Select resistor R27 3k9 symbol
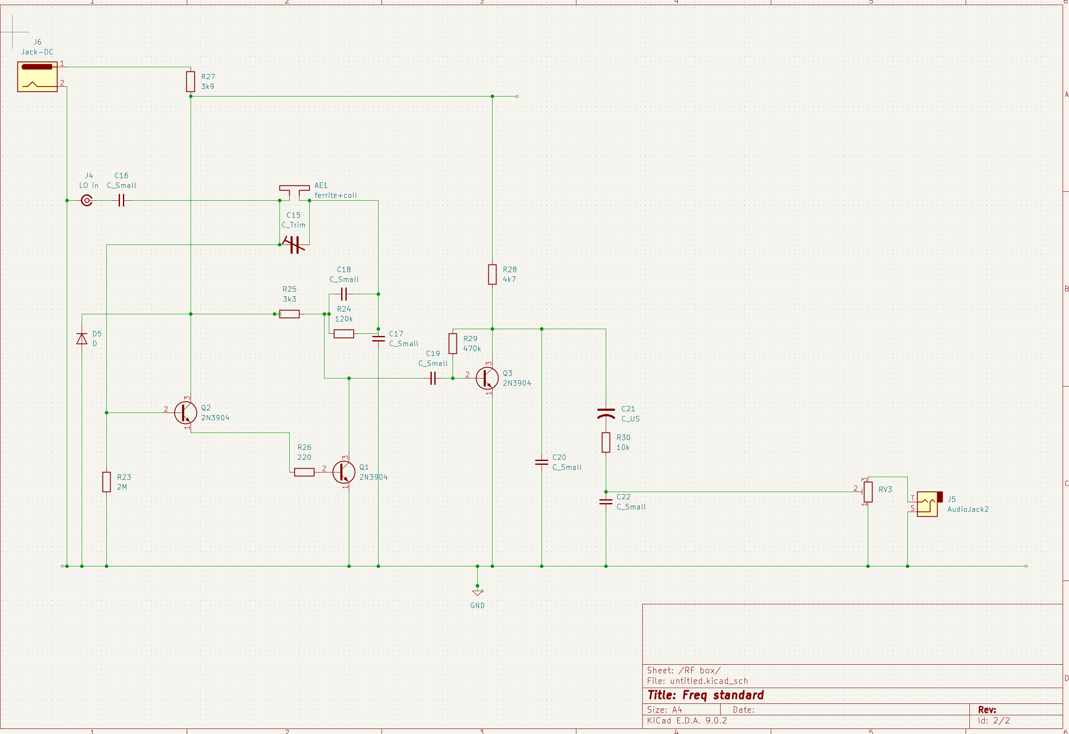Viewport: 1069px width, 734px height. tap(191, 81)
